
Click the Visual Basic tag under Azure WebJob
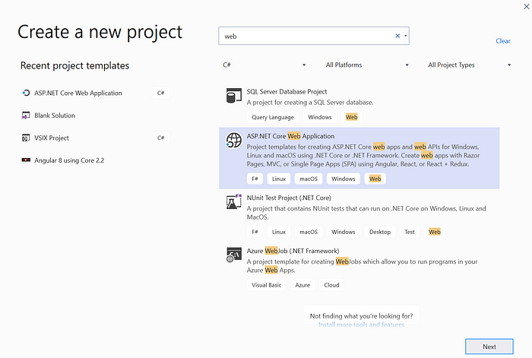[266, 285]
